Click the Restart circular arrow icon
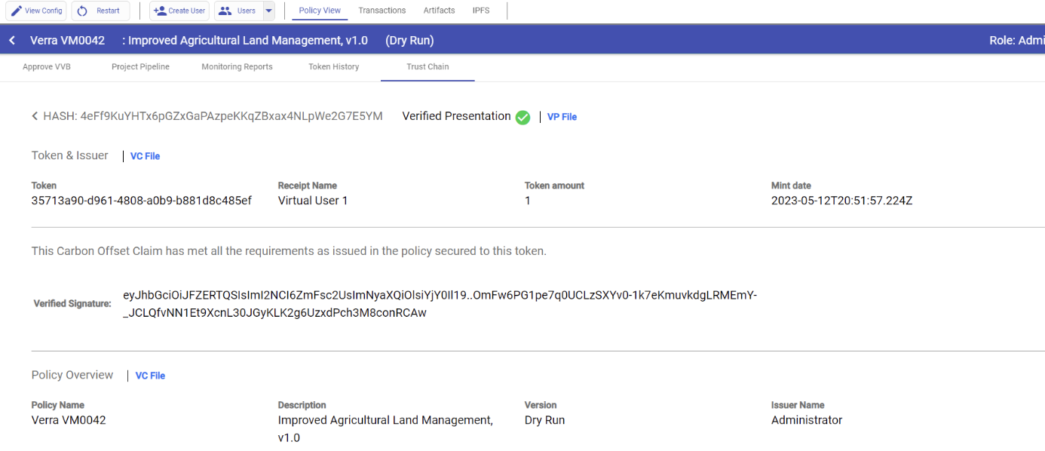Screen dimensions: 1045x451 [82, 11]
